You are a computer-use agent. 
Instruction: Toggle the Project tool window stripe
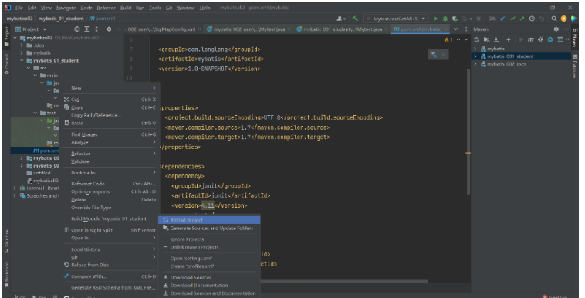[6, 36]
